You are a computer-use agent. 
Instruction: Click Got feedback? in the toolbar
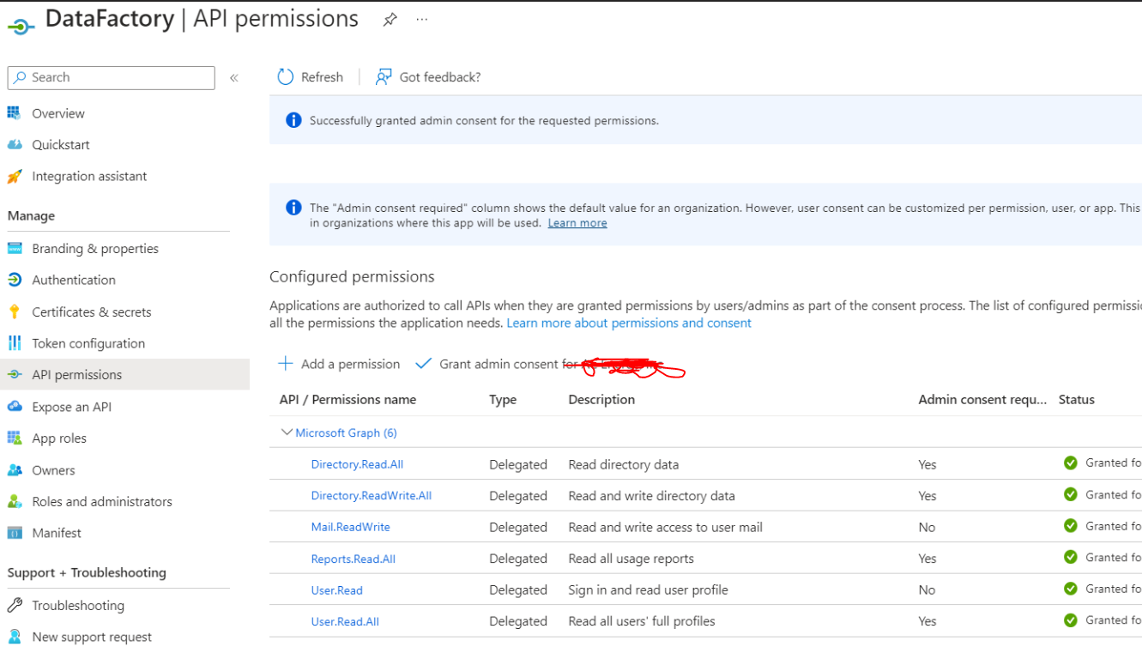coord(428,77)
